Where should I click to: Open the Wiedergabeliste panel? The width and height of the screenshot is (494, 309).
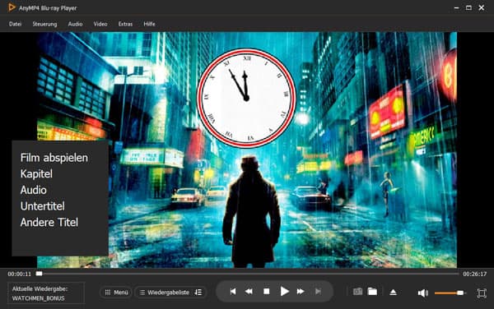click(x=165, y=293)
